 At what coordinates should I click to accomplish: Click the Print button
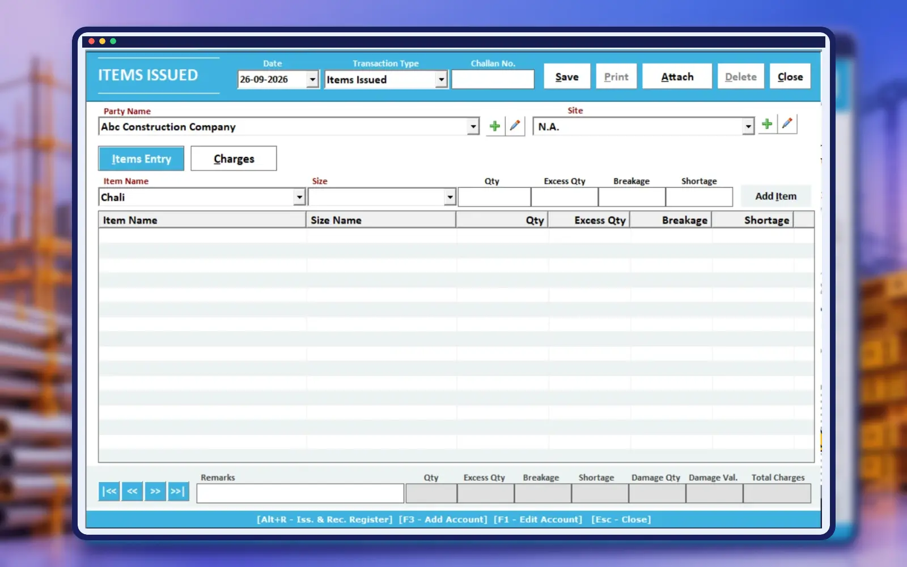tap(616, 77)
